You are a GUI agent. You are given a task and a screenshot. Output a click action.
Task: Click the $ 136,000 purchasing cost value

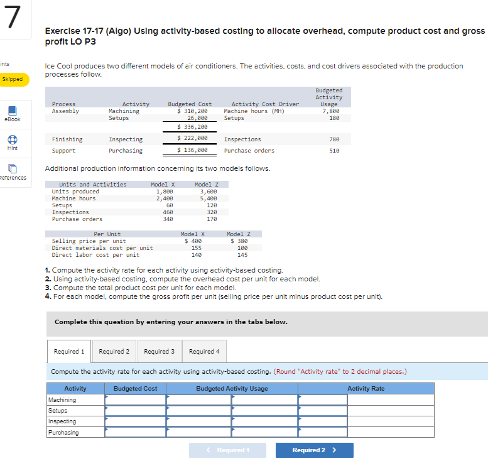[x=192, y=150]
